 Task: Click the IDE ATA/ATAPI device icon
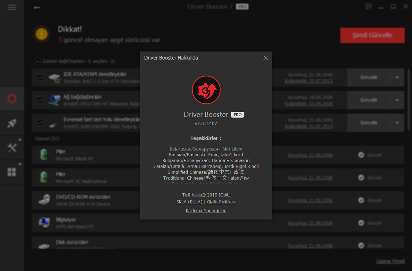(x=55, y=78)
